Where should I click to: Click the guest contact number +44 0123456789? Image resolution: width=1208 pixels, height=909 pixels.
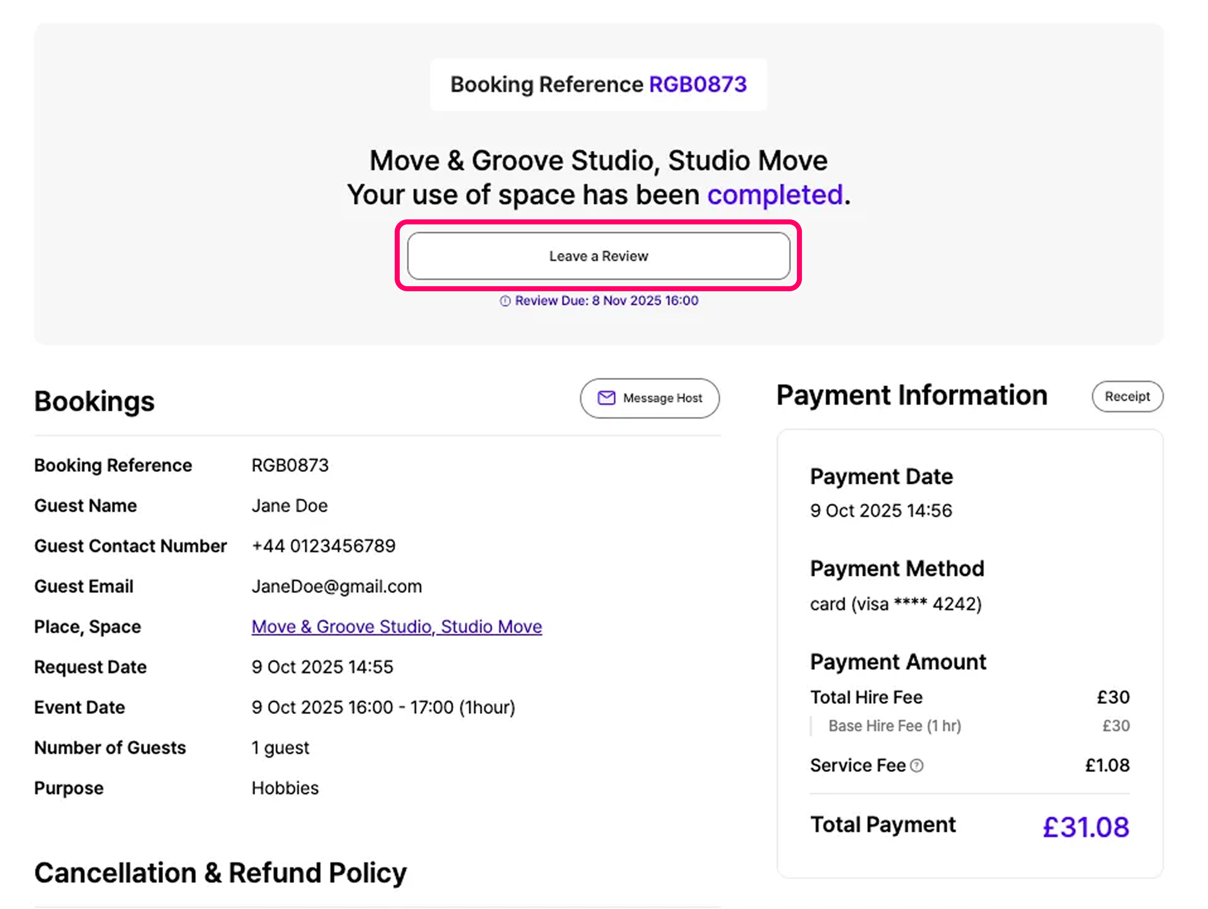tap(323, 546)
